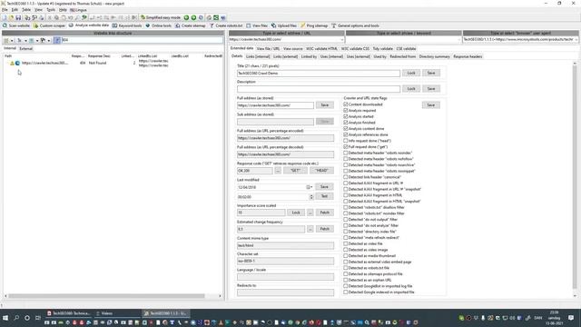
Task: Enable Detected meta/header "robots noindex" checkbox
Action: click(x=346, y=153)
